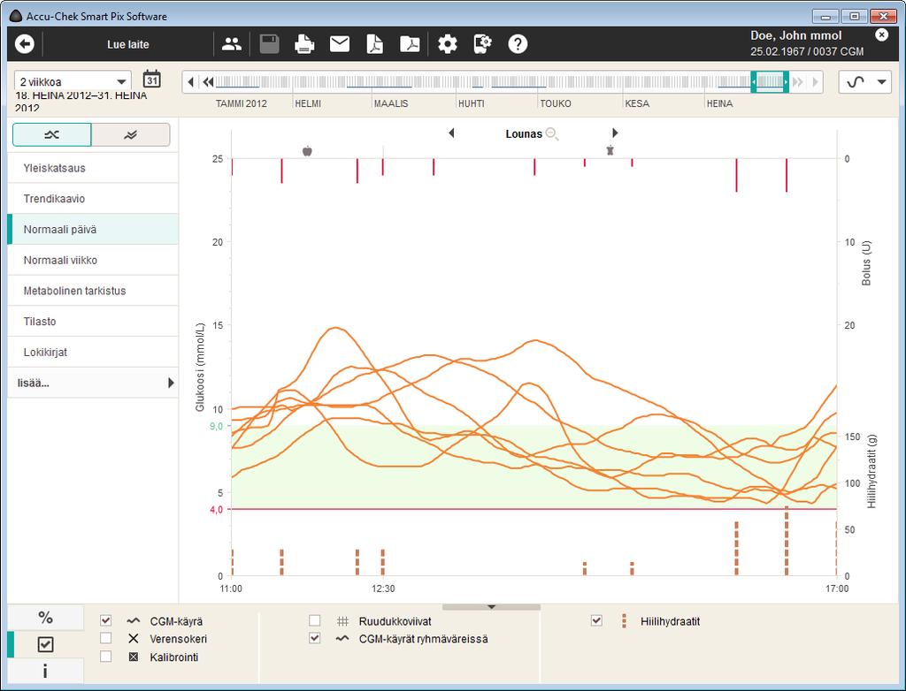Go back with the arrow icon
The width and height of the screenshot is (906, 691).
click(x=24, y=44)
